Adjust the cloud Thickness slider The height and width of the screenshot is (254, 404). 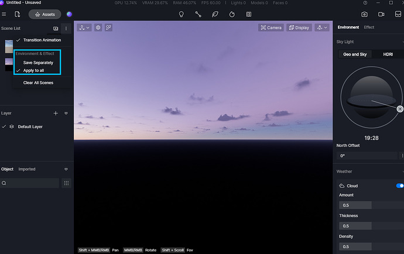tap(371, 226)
